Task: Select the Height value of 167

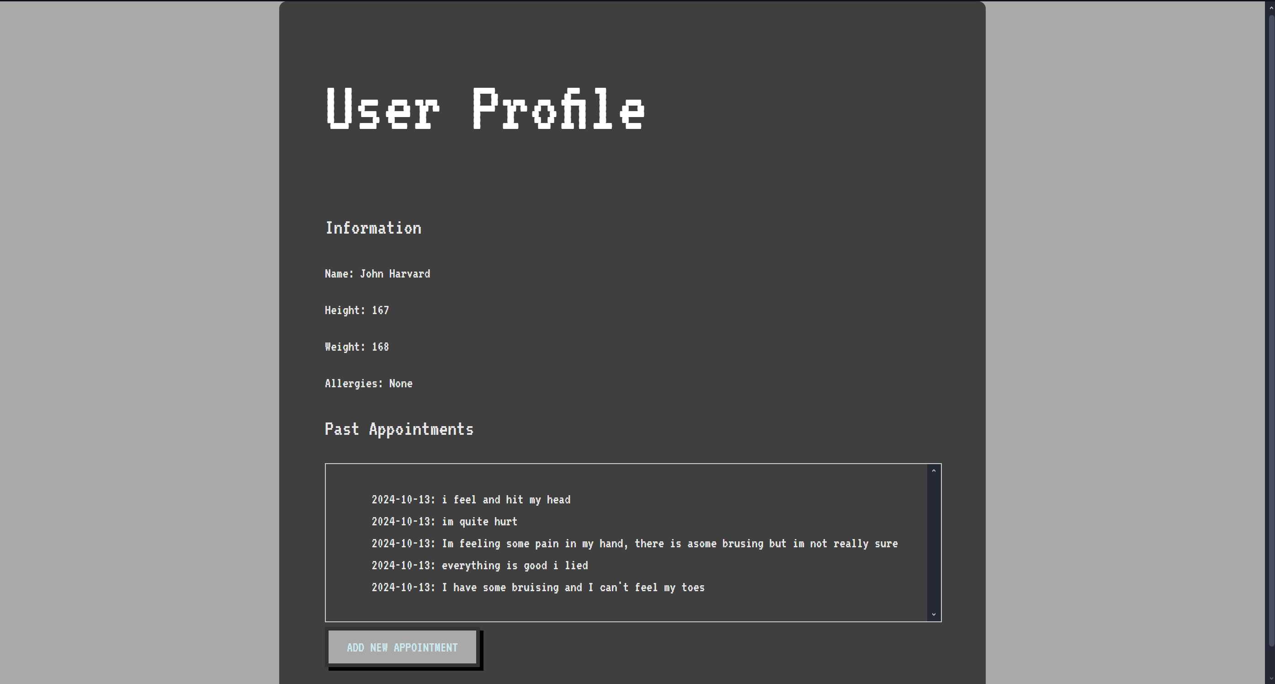Action: click(357, 310)
